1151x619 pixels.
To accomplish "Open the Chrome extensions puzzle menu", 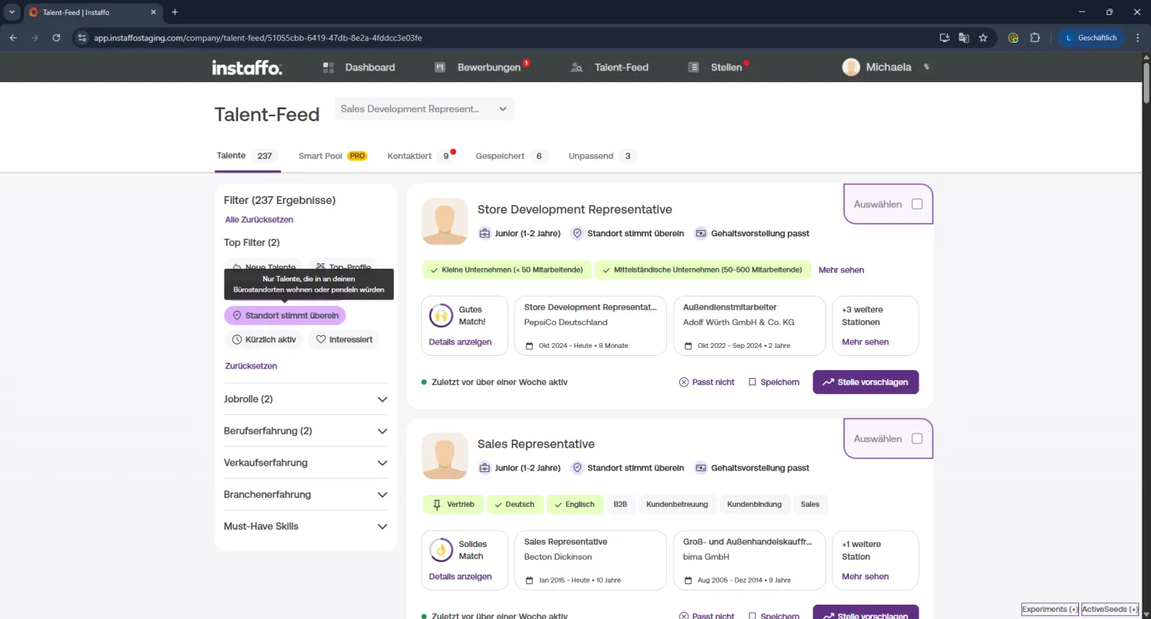I will coord(1035,37).
